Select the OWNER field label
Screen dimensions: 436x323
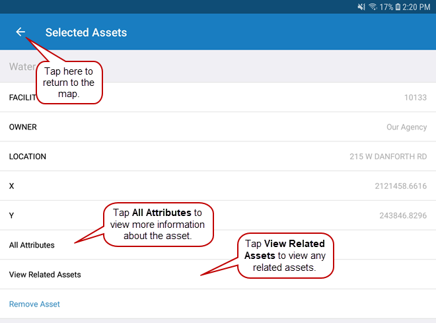(x=23, y=127)
